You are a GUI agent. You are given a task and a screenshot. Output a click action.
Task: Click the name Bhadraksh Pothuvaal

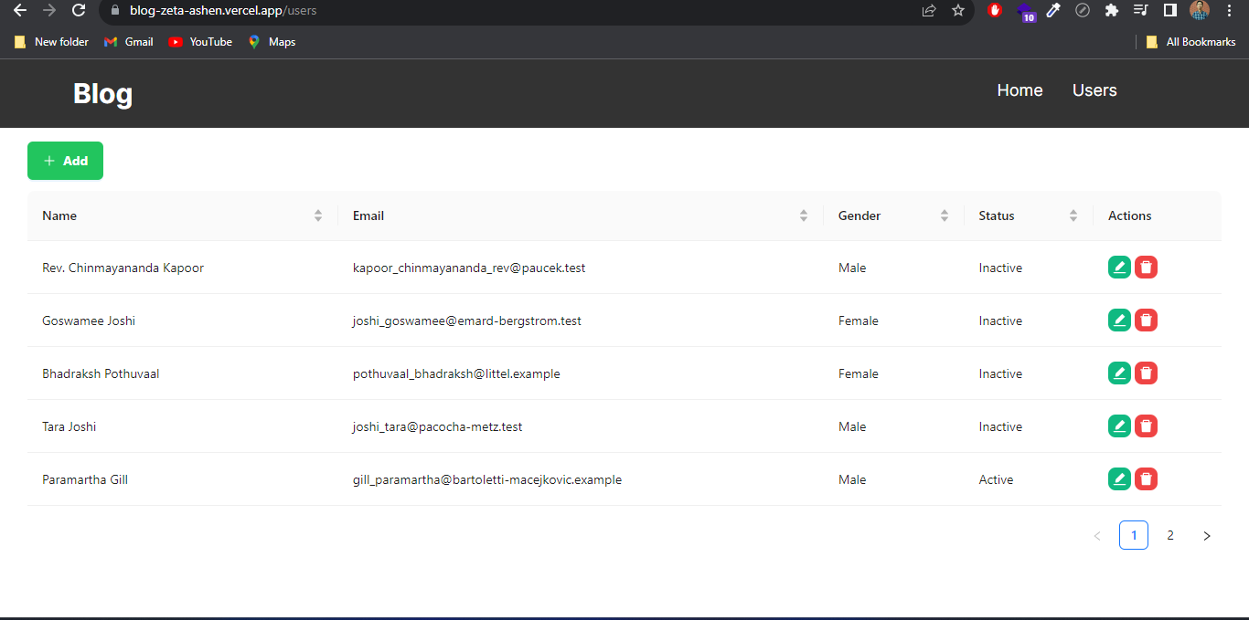click(101, 373)
